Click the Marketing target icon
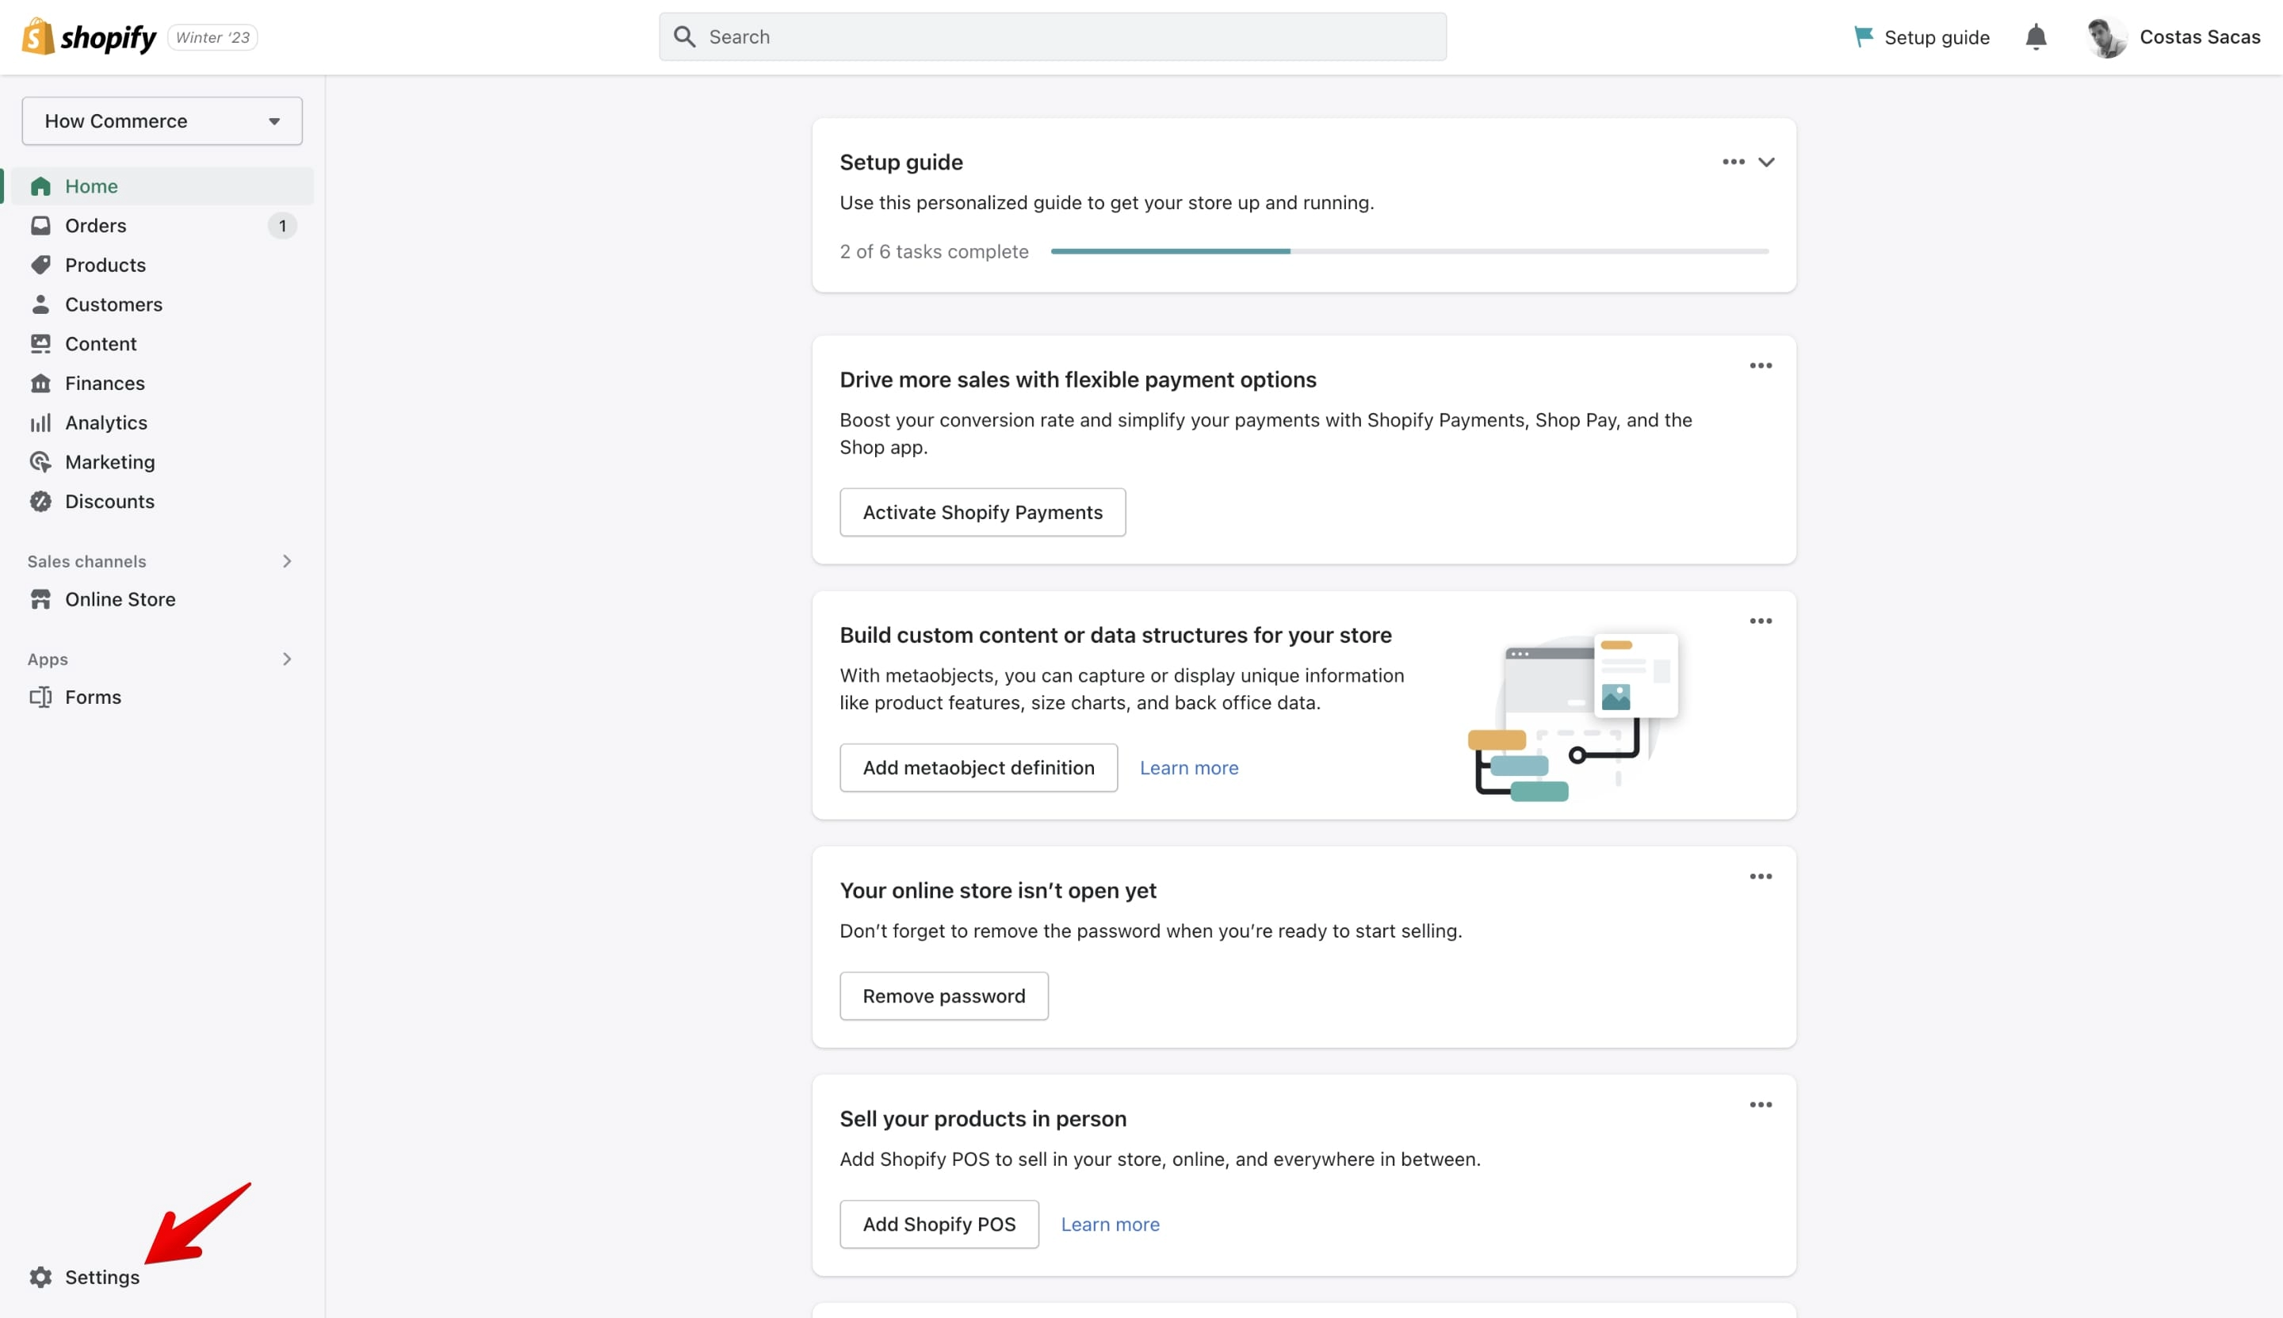 click(40, 462)
